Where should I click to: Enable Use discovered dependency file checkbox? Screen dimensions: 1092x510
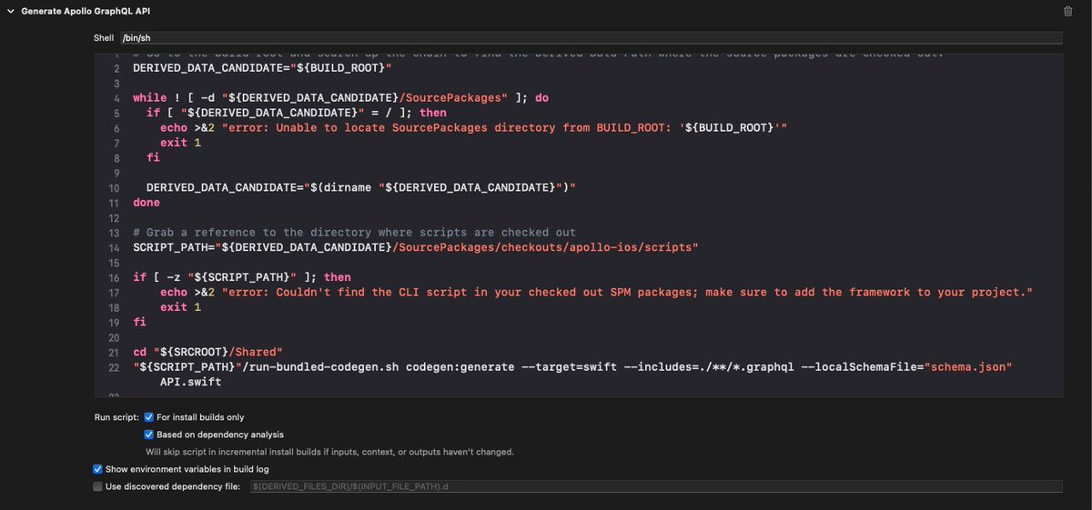[97, 486]
